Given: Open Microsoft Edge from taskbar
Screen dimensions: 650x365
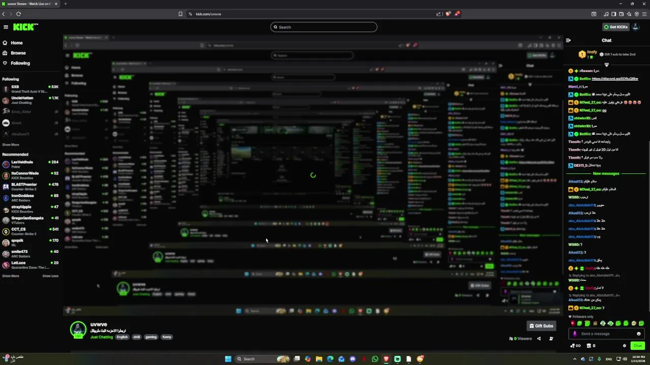Looking at the screenshot, I should pyautogui.click(x=330, y=359).
